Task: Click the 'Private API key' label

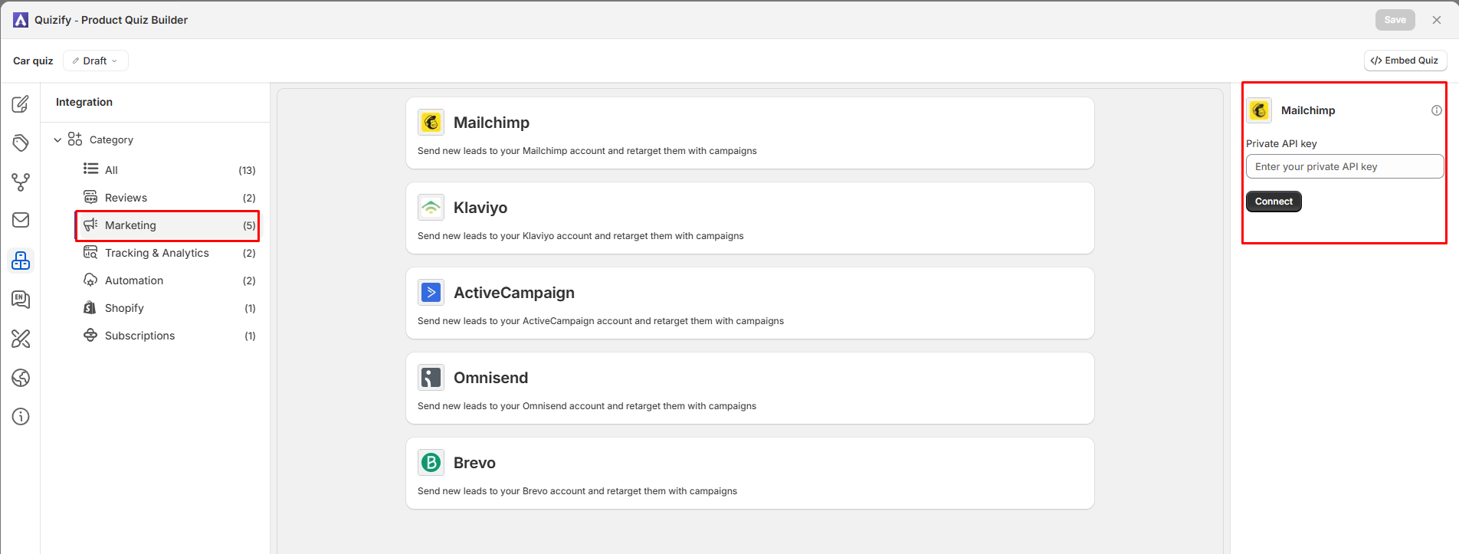Action: (x=1281, y=143)
